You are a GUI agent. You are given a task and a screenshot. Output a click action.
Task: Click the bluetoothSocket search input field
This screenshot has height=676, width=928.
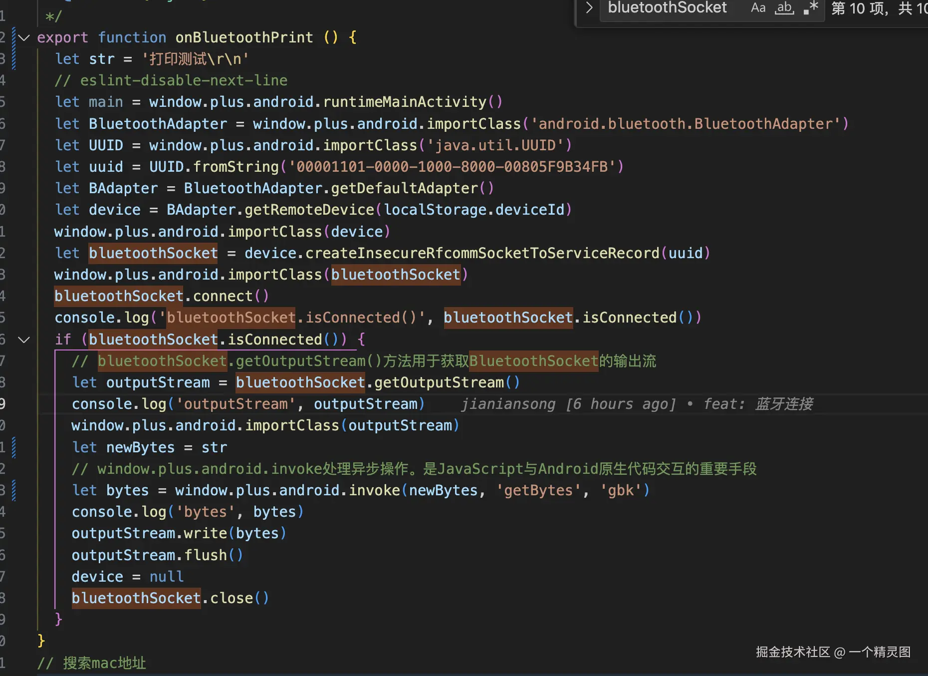(668, 8)
